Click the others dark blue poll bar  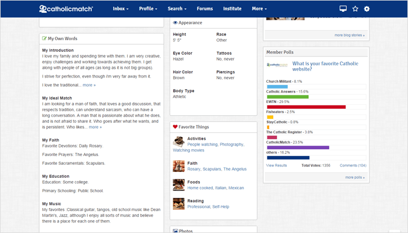coord(289,158)
